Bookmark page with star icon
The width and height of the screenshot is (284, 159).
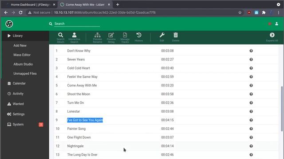tap(240, 12)
